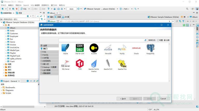Pick the PostgreSQL elephant icon
This screenshot has width=199, height=111.
[151, 48]
